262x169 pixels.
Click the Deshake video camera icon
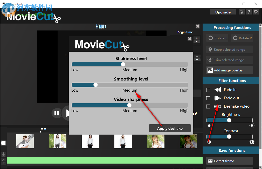point(218,106)
